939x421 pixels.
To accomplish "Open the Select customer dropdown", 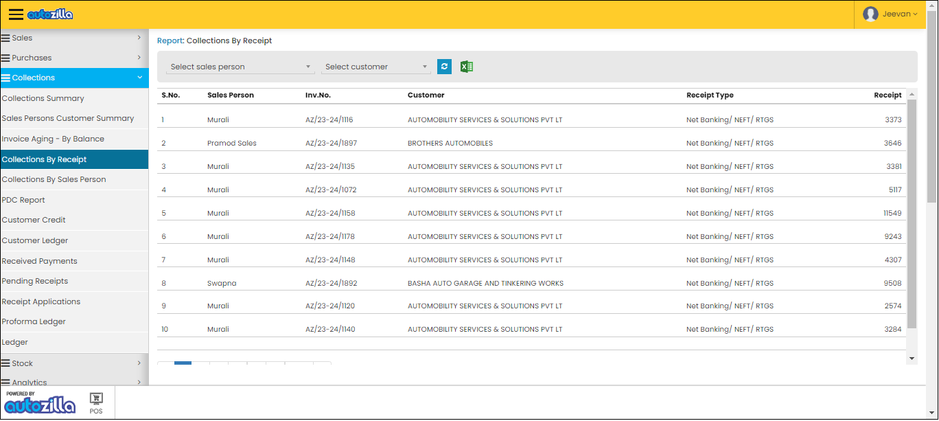I will [376, 67].
